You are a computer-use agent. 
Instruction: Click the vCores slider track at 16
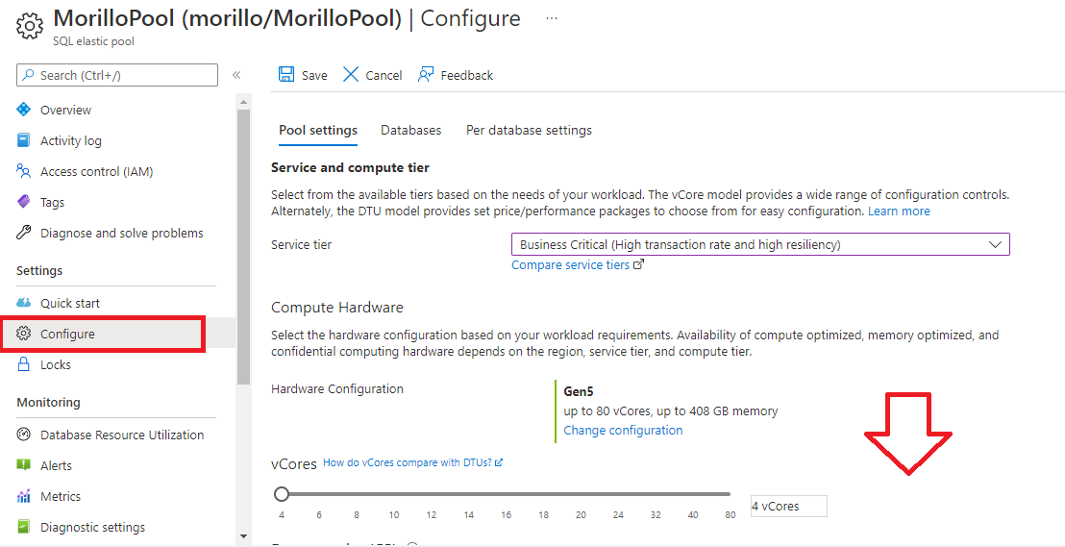coord(506,494)
